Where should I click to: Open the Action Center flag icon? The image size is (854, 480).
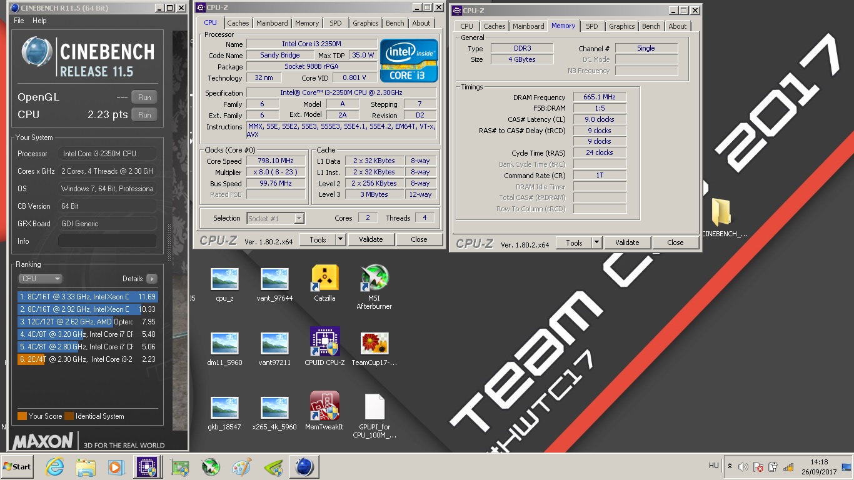tap(758, 467)
